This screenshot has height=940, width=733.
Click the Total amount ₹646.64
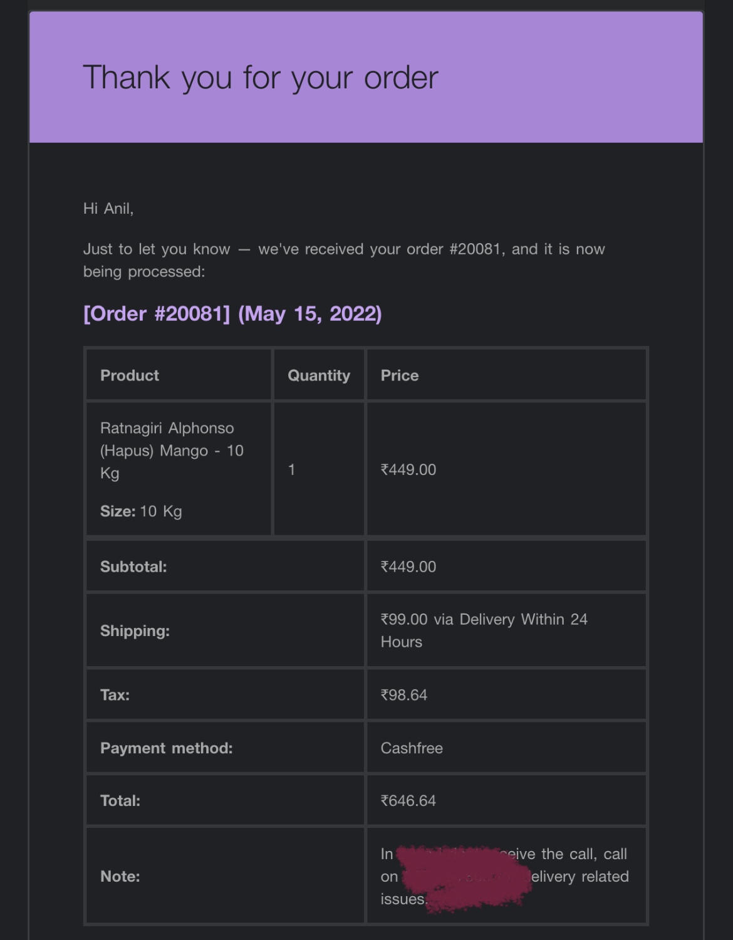coord(408,801)
